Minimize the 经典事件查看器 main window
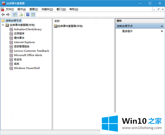Viewport: 165px width, 135px height. [x=140, y=3]
